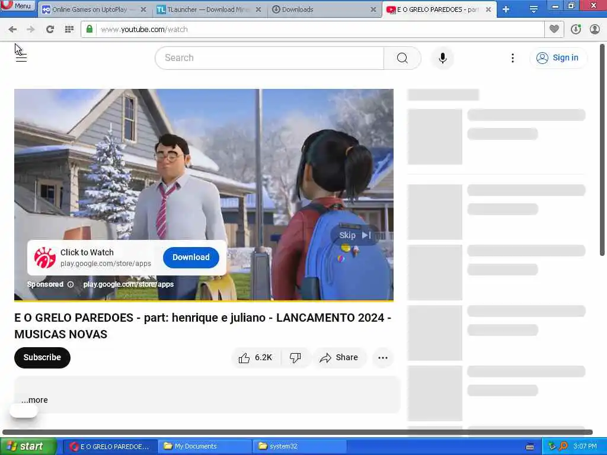Screen dimensions: 607x455
Task: Switch to TLauncher Download tab
Action: 208,9
